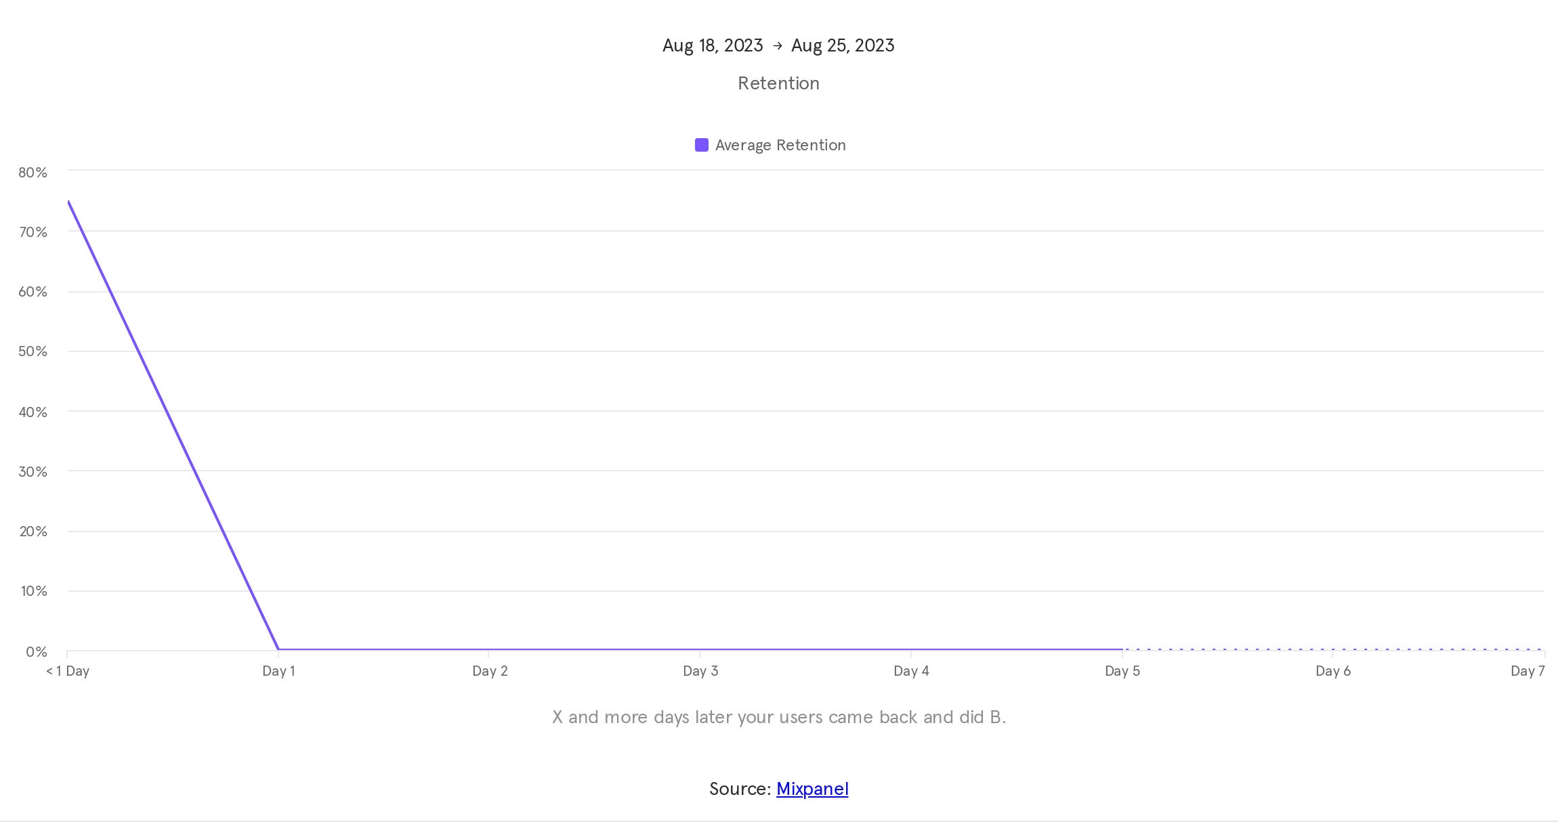This screenshot has height=822, width=1558.
Task: Click the arrow between the dates
Action: click(778, 45)
